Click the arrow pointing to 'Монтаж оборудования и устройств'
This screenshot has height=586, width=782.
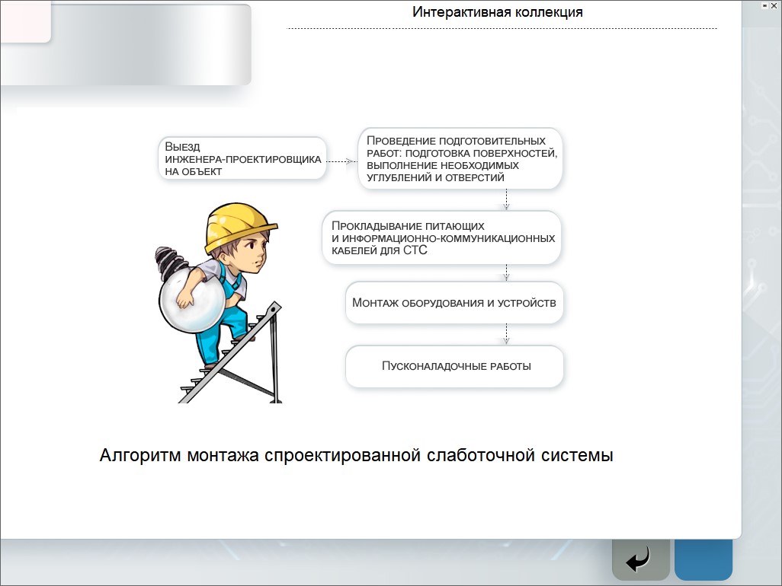[507, 273]
